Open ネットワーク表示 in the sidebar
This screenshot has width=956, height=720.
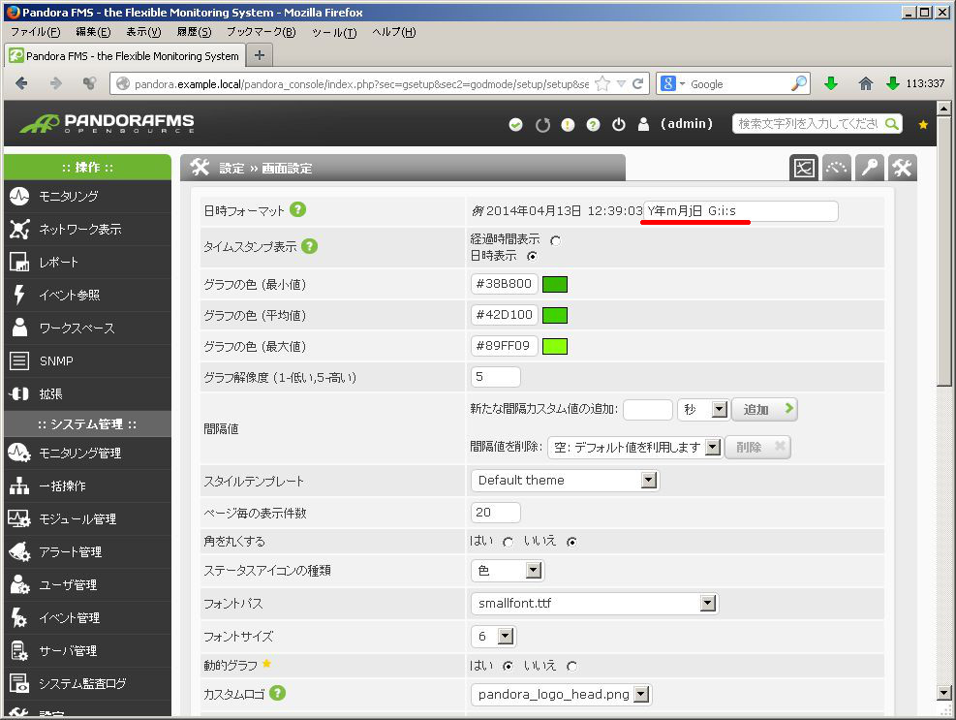tap(87, 230)
